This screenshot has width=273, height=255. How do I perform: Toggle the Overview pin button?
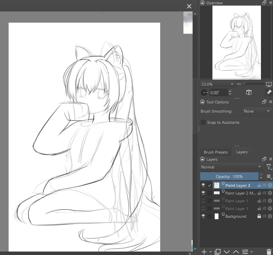pos(269,92)
